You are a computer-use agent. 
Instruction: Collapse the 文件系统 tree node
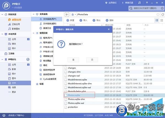[34, 14]
